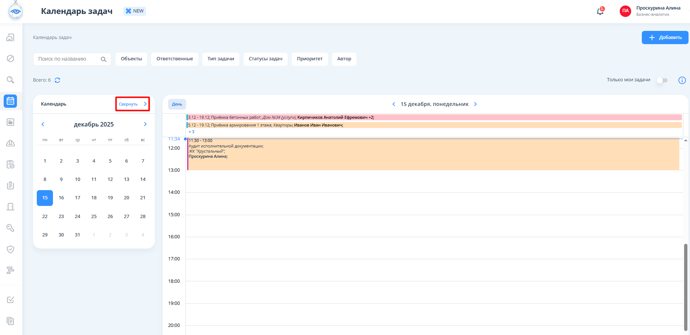Click the magnifier search icon in sidebar
Viewport: 690px width, 335px height.
(10, 80)
